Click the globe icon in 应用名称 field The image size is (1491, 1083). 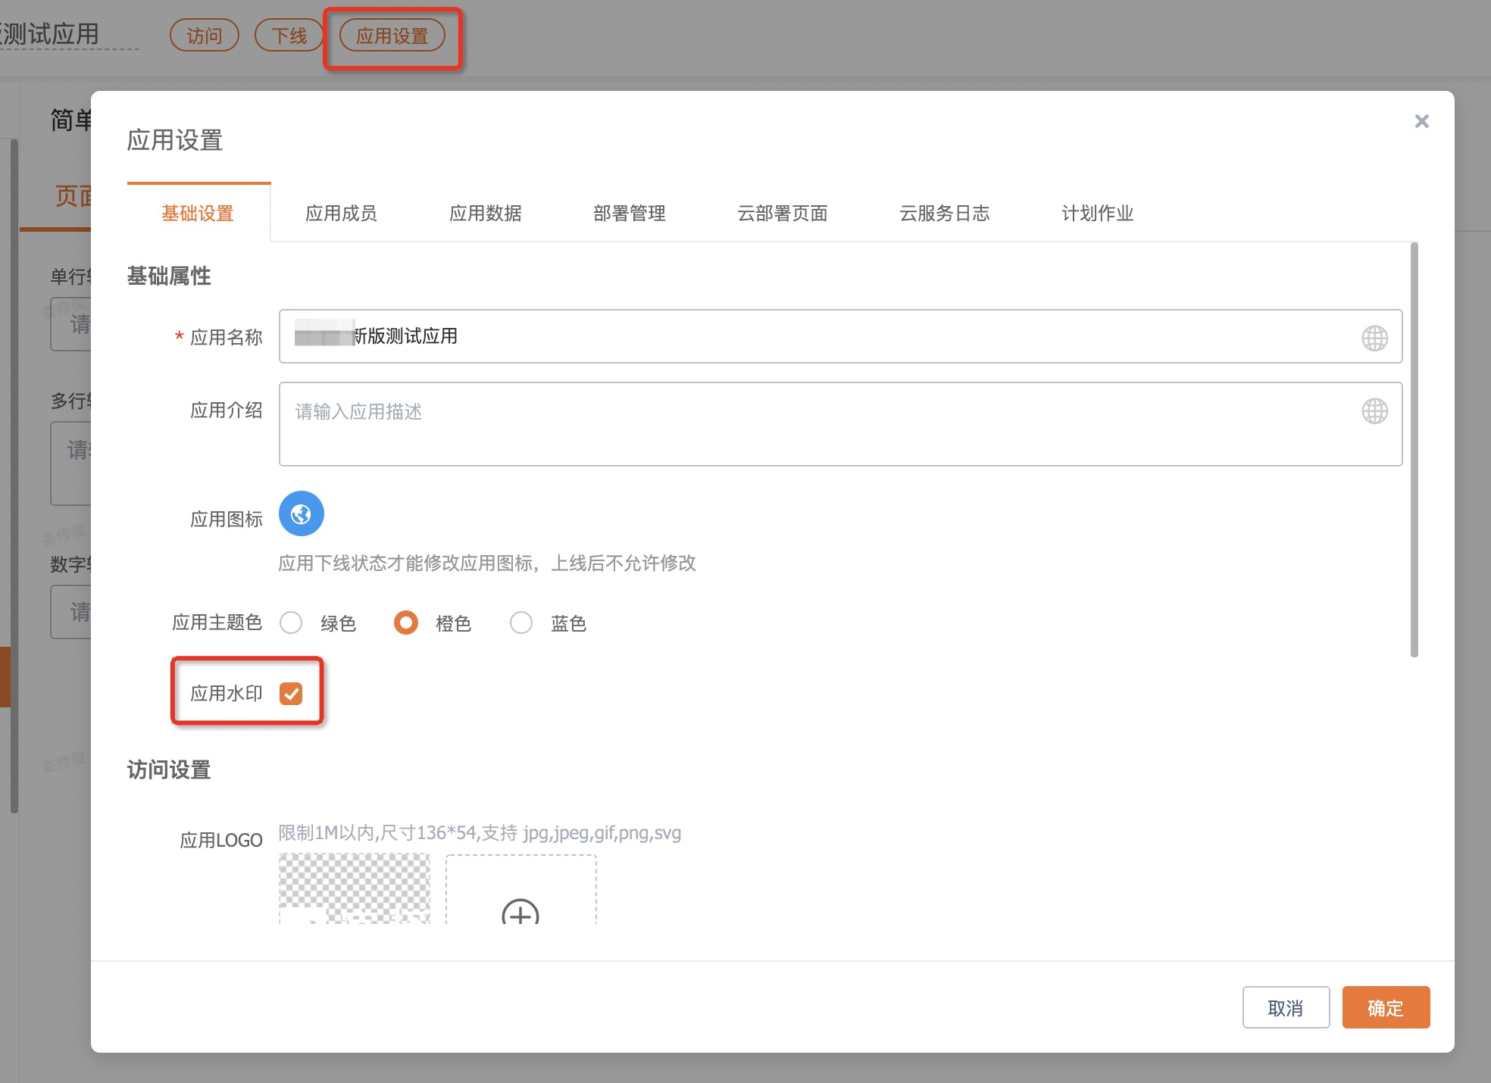click(1374, 338)
